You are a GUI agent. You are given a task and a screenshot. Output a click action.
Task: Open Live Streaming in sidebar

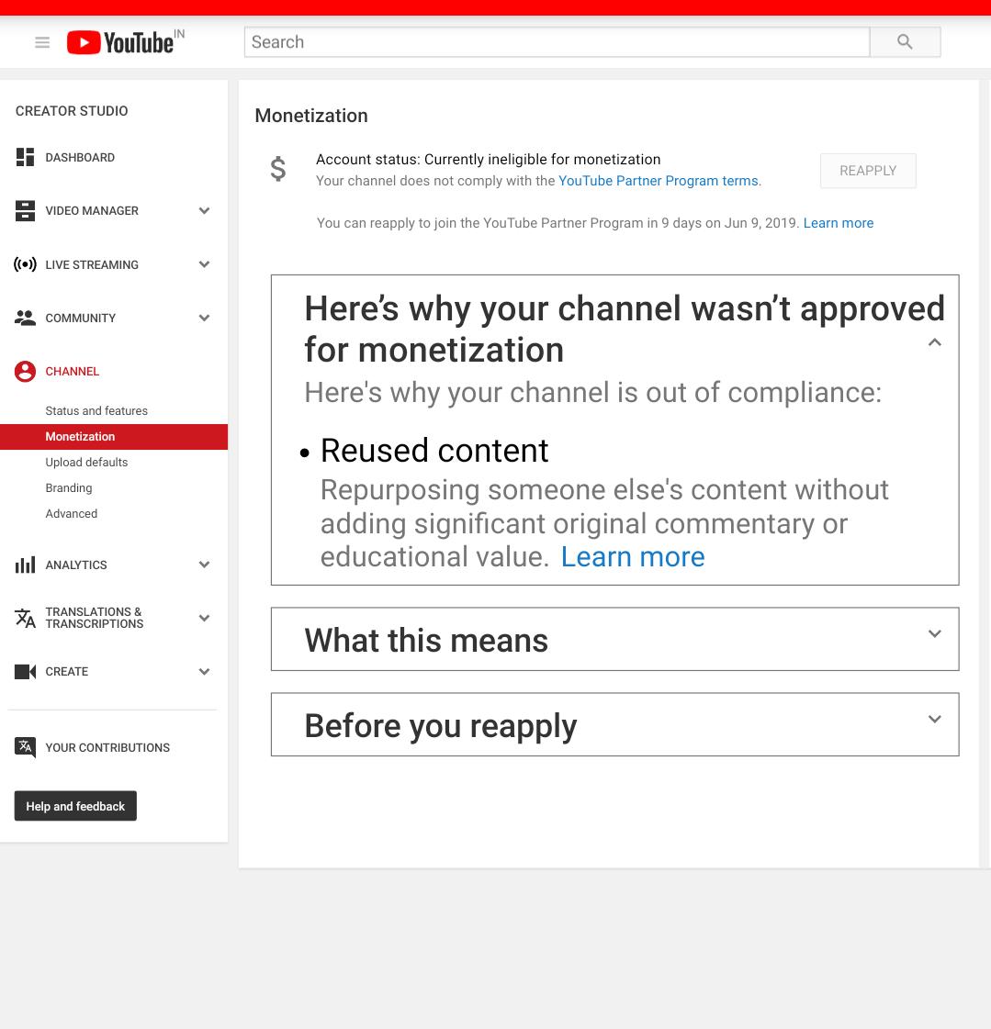point(92,264)
